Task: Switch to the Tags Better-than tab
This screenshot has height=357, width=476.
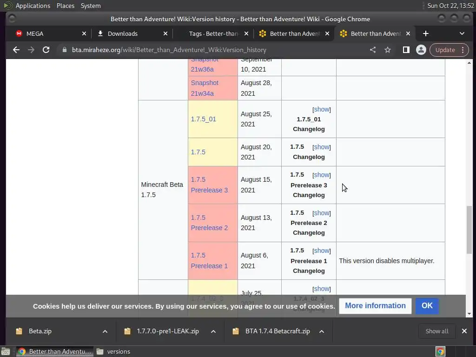Action: click(212, 33)
